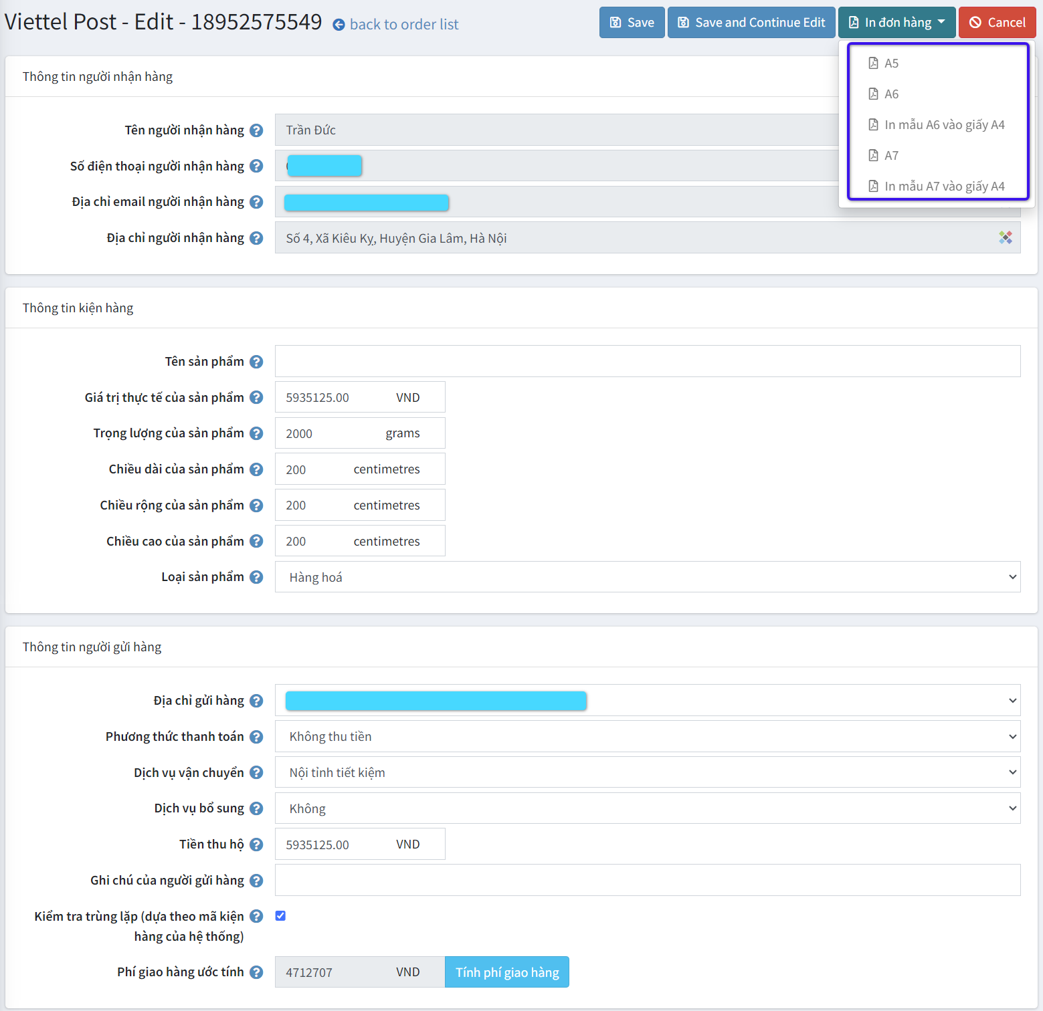Open the Phương thức thanh toán dropdown
The height and width of the screenshot is (1011, 1043).
point(648,736)
